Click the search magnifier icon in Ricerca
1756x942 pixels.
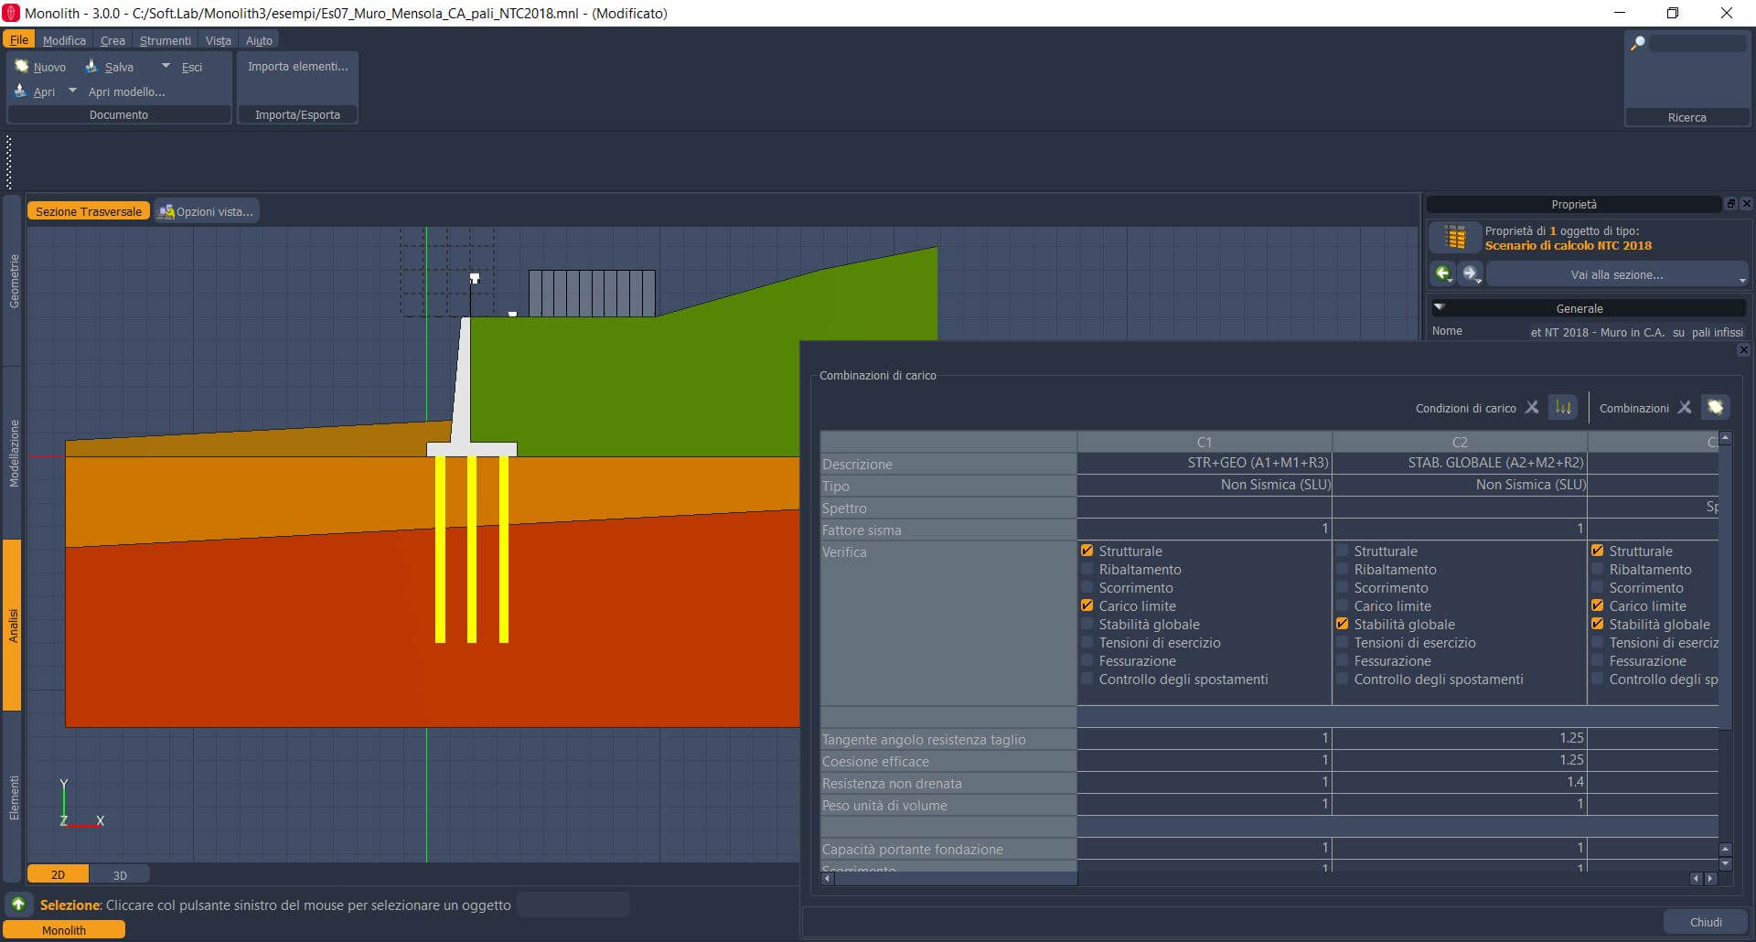click(1638, 43)
